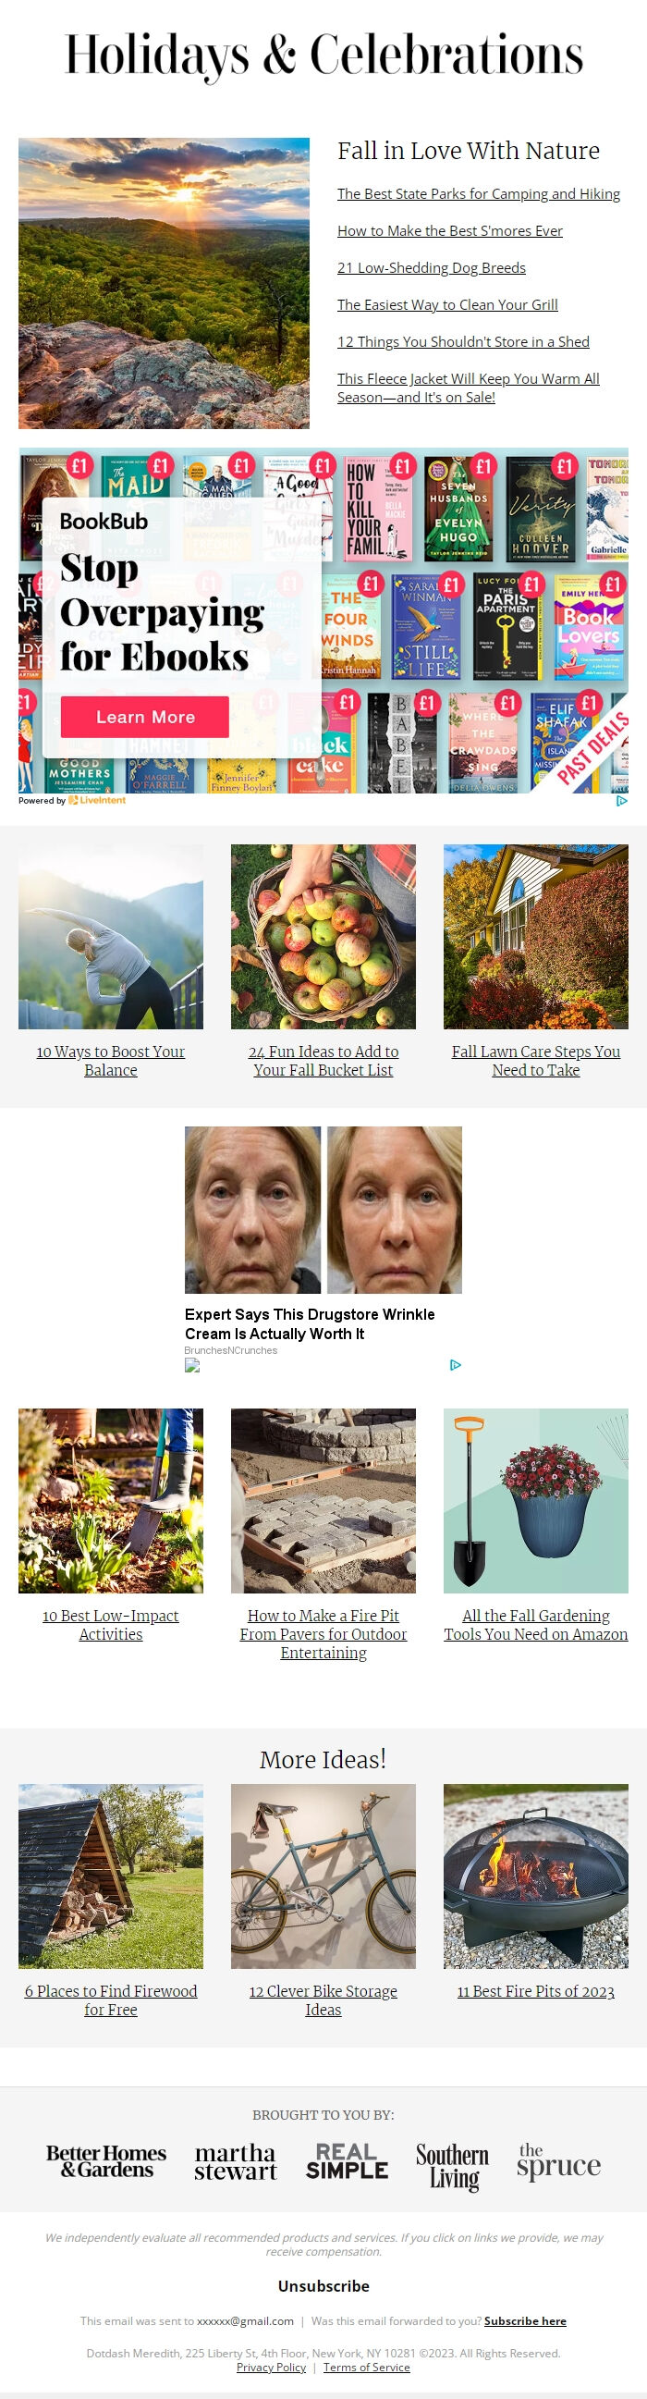Open Best State Parks for Camping link

pyautogui.click(x=479, y=193)
